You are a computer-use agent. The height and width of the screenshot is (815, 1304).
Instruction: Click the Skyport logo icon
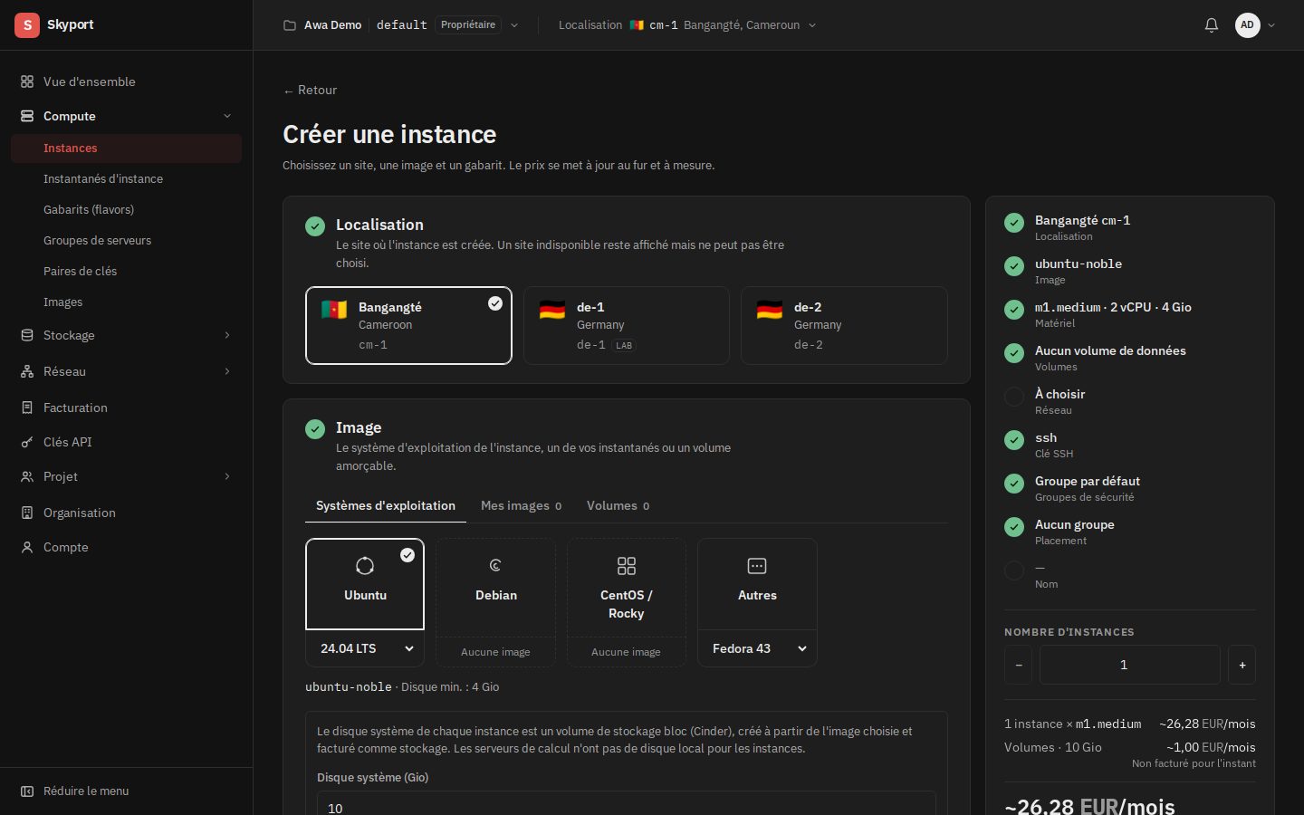click(x=27, y=24)
